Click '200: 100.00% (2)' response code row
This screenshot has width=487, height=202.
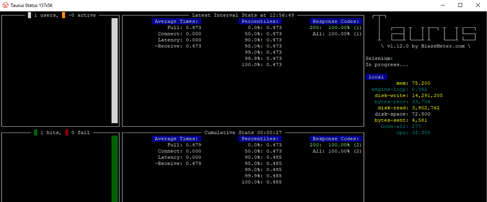click(336, 145)
